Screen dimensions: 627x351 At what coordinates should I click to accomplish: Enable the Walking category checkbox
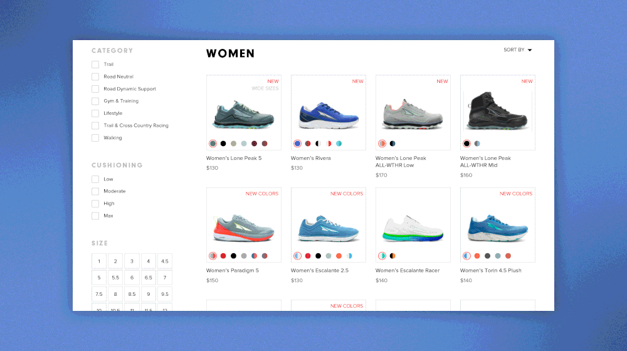(95, 138)
